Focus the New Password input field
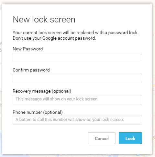Image resolution: width=155 pixels, height=157 pixels. (x=77, y=57)
